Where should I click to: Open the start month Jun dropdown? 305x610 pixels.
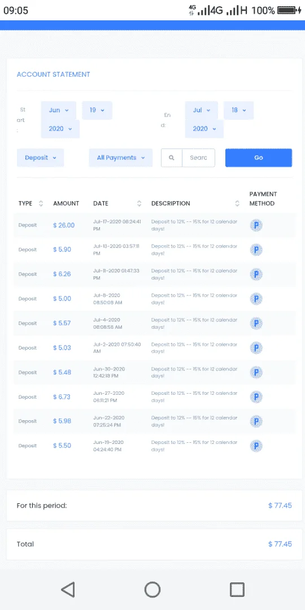coord(59,111)
